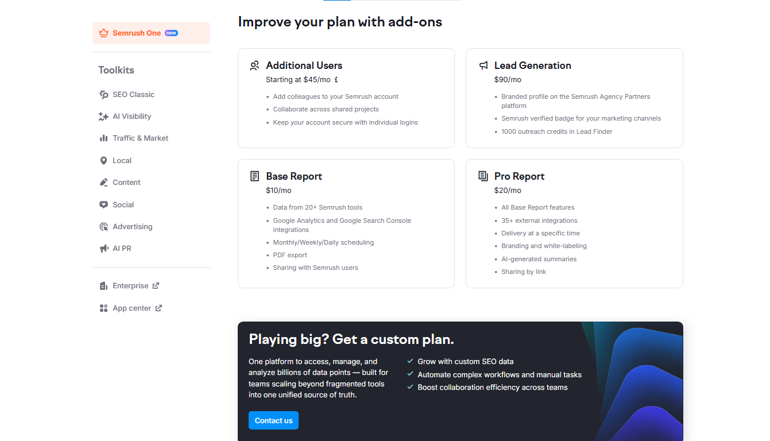Screen dimensions: 770x441
Task: Click the Toolkits sidebar heading
Action: [x=116, y=70]
